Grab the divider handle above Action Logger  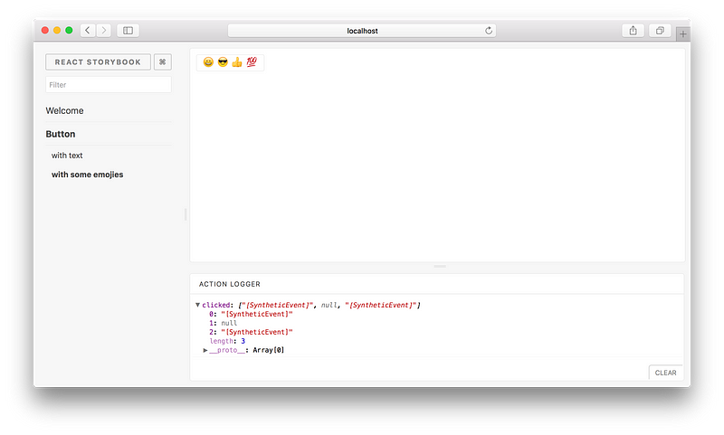(x=440, y=266)
